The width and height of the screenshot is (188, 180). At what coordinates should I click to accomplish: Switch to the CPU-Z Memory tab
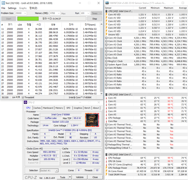coord(59,108)
